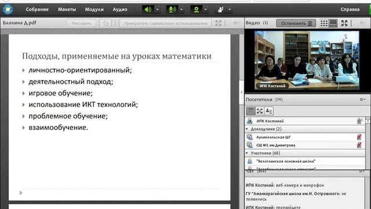Open speaker options dropdown arrow
The image size is (371, 209).
[158, 9]
